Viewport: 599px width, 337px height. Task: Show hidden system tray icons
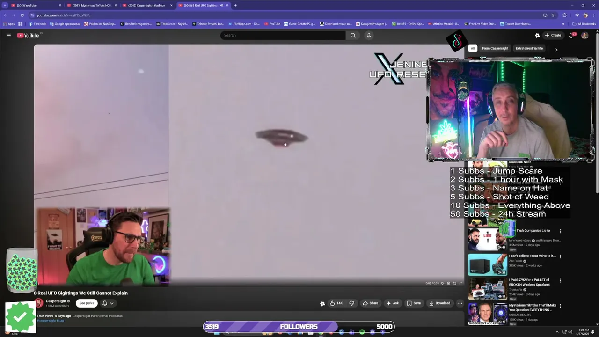(x=556, y=332)
